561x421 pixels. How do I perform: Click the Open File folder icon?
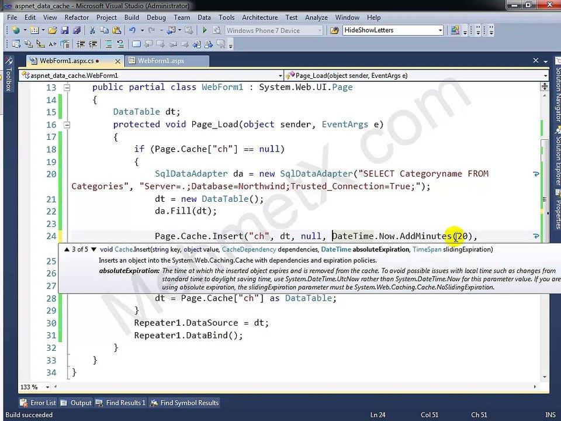(52, 30)
